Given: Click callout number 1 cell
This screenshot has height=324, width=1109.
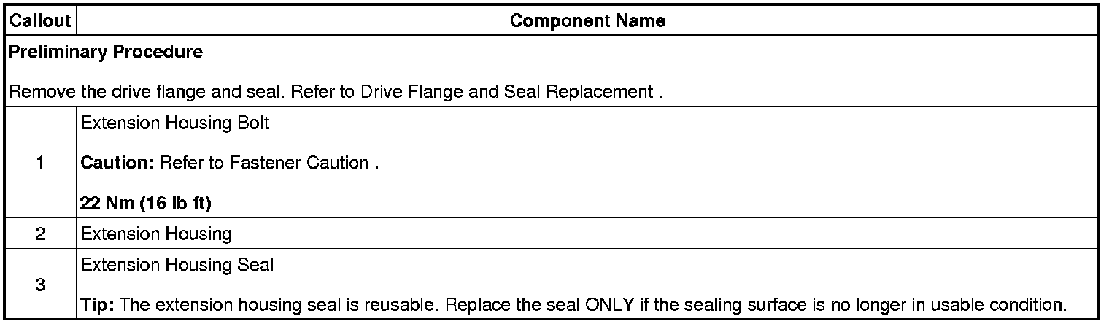Looking at the screenshot, I should 39,163.
